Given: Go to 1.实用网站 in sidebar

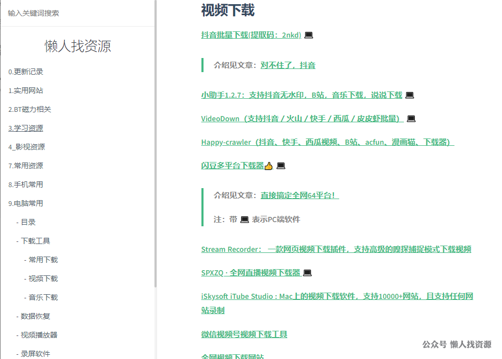Looking at the screenshot, I should [x=26, y=91].
